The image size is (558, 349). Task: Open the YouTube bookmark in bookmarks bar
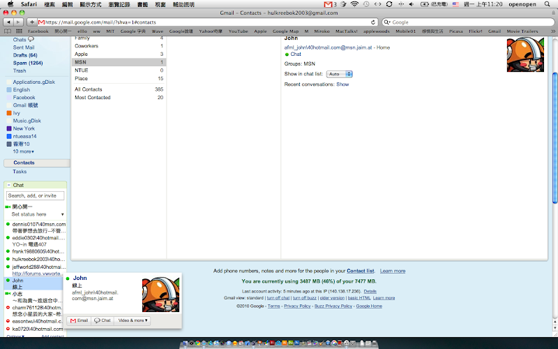tap(238, 31)
